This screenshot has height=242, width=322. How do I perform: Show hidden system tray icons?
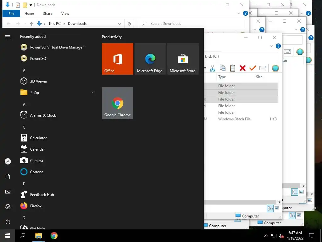point(266,236)
